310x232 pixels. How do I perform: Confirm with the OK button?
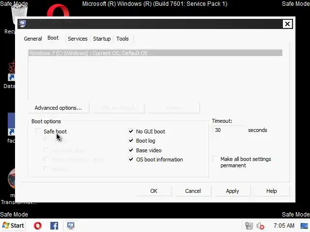coord(154,191)
